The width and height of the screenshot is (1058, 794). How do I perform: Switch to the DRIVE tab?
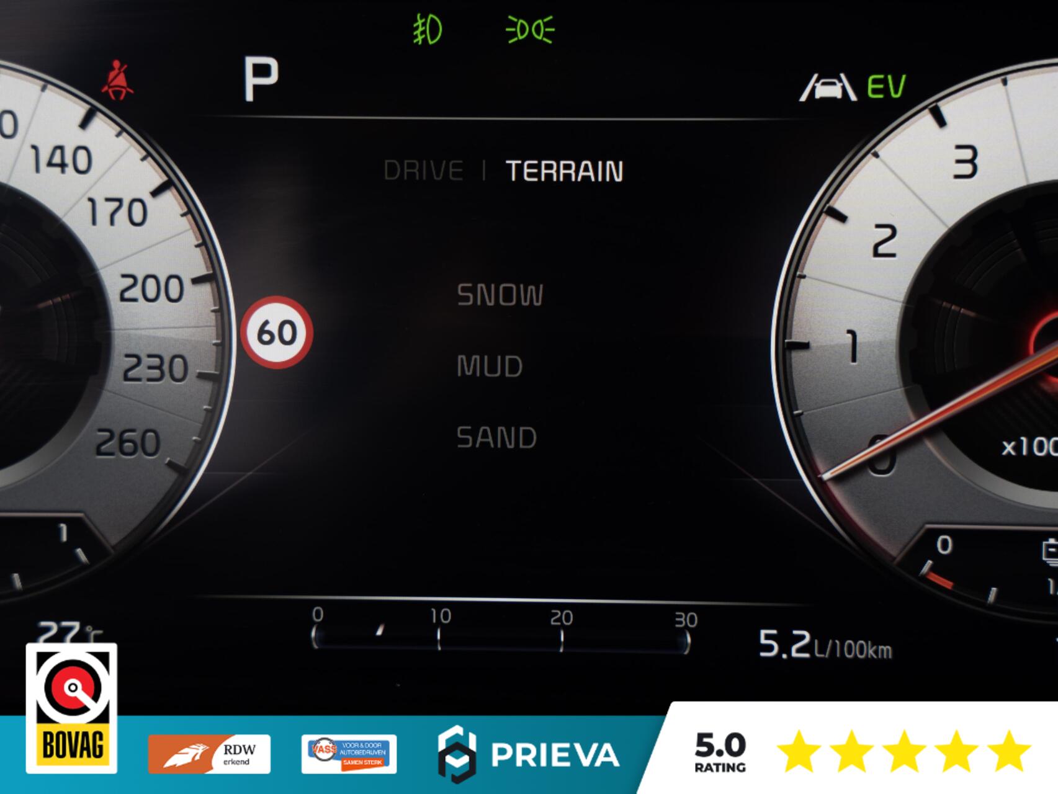point(423,171)
